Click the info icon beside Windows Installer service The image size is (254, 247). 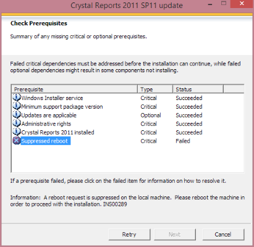pyautogui.click(x=17, y=98)
